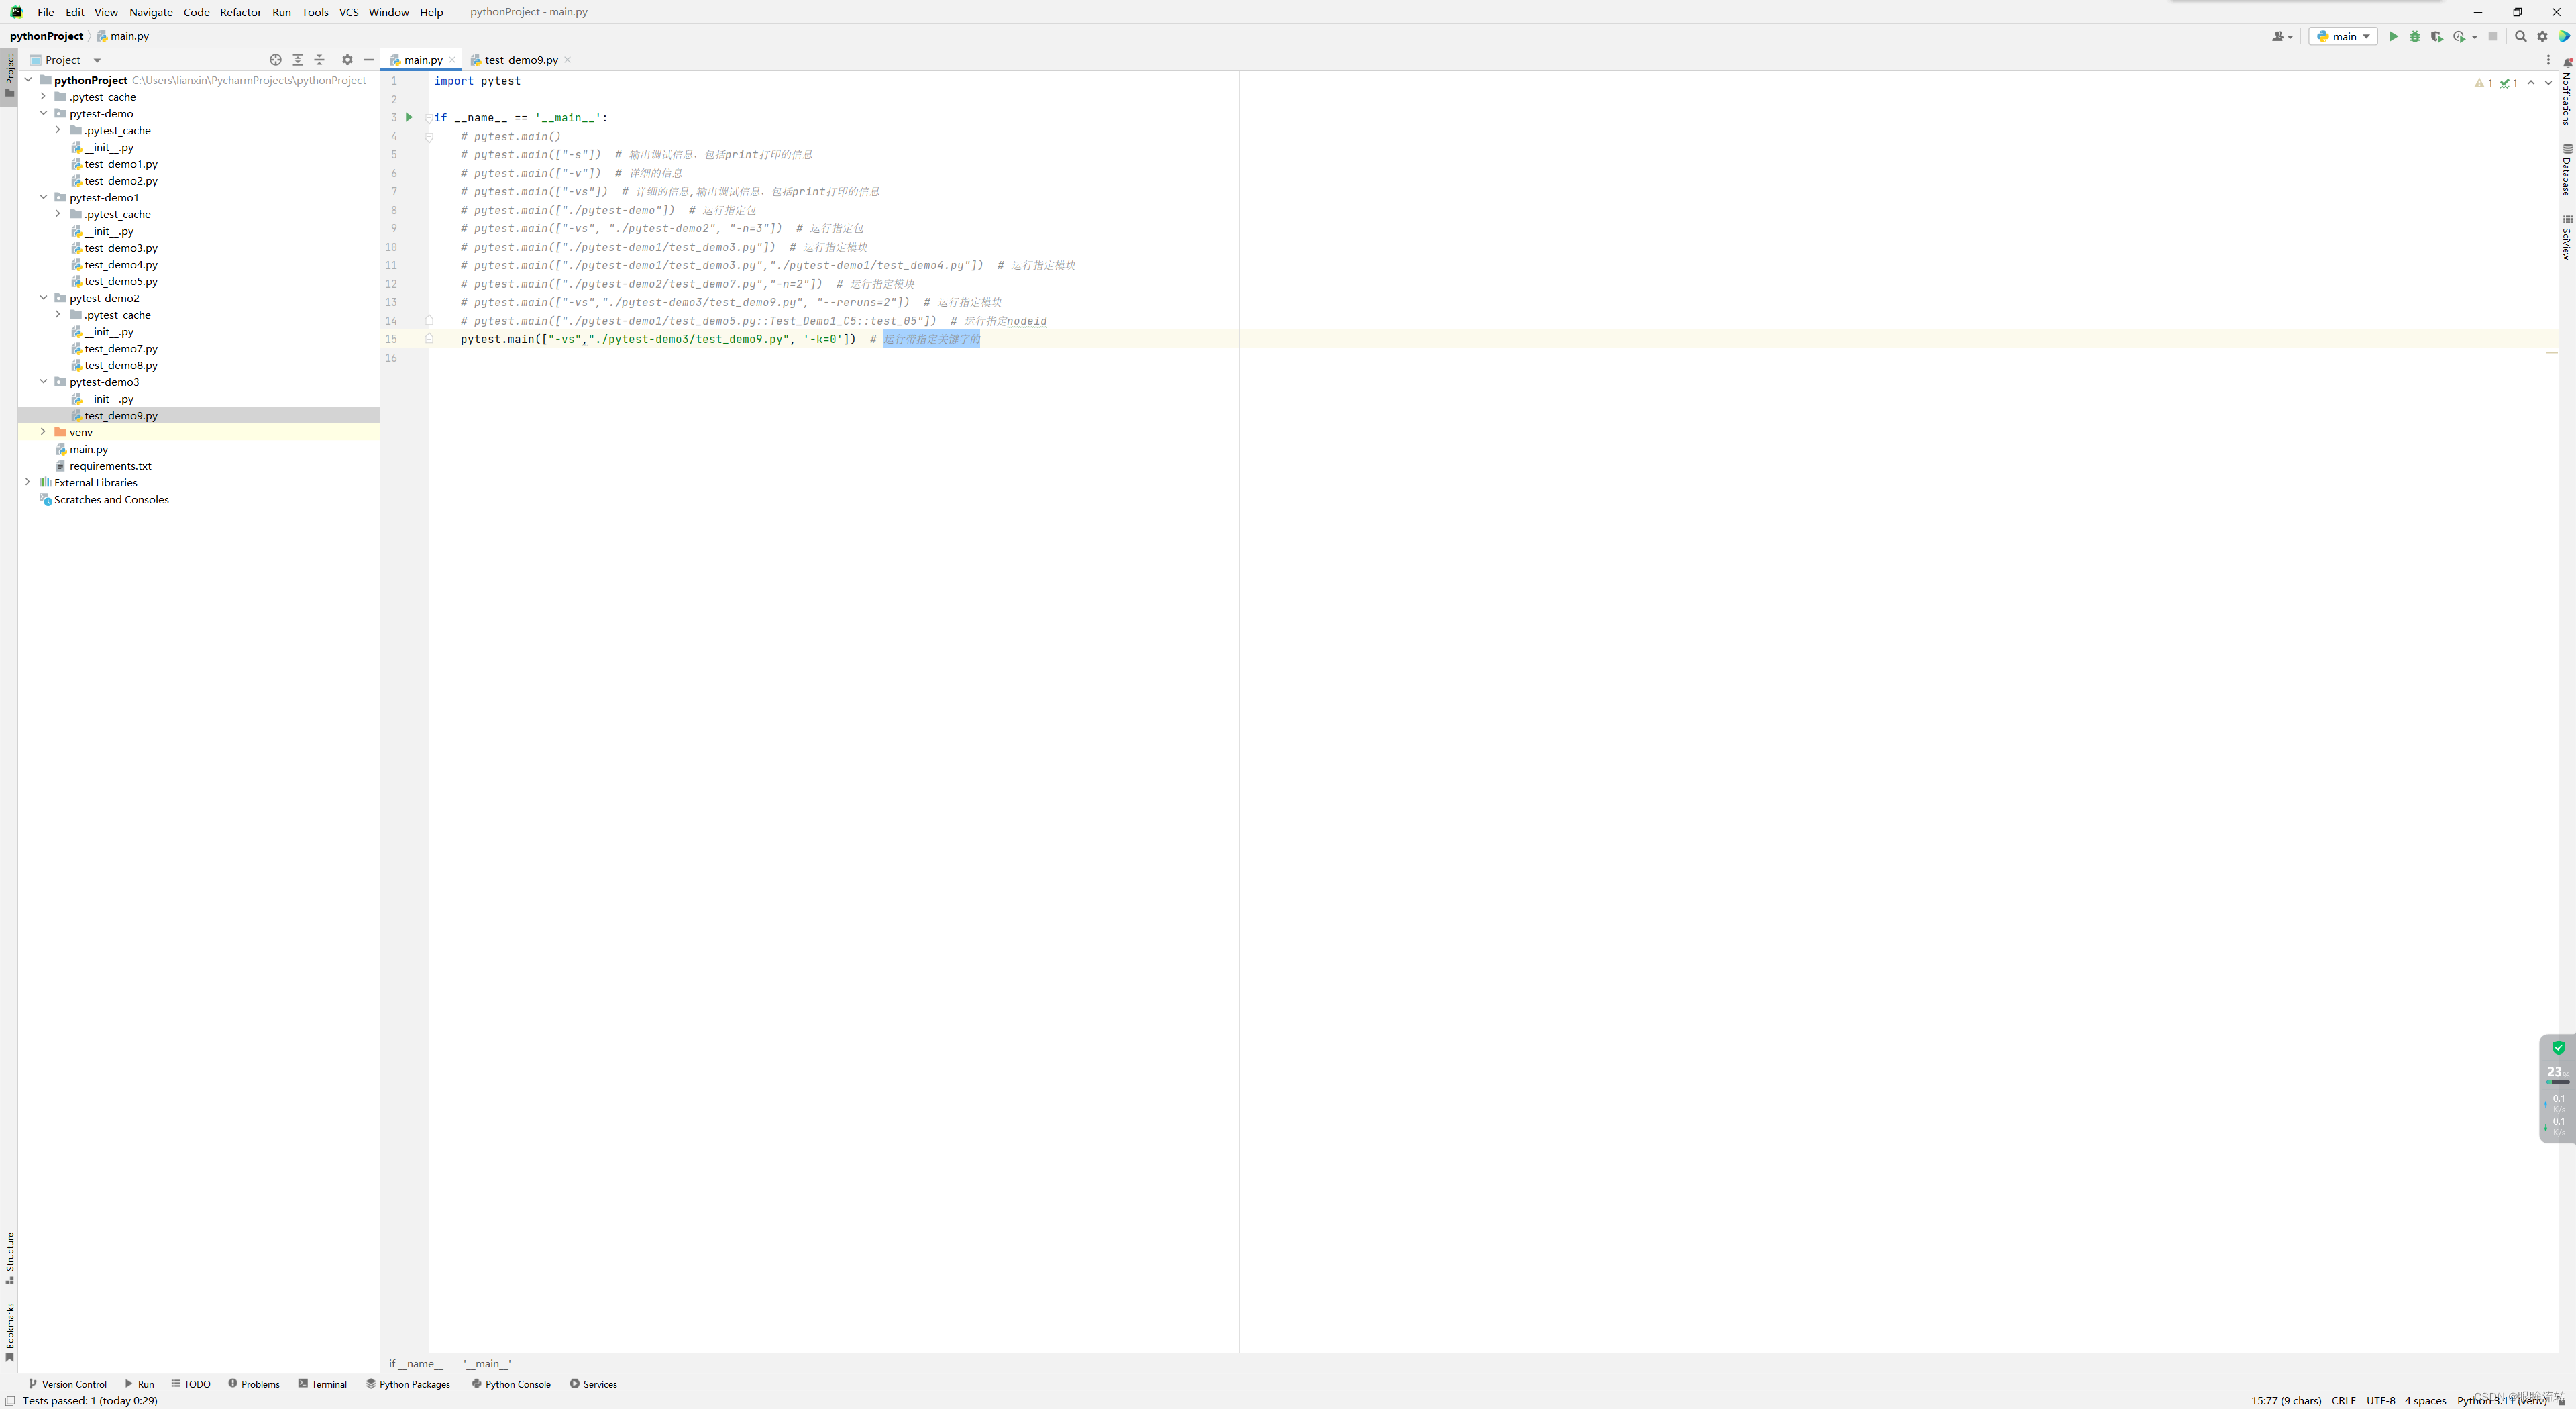Collapse the pytest-demo folder
Viewport: 2576px width, 1409px height.
click(43, 113)
